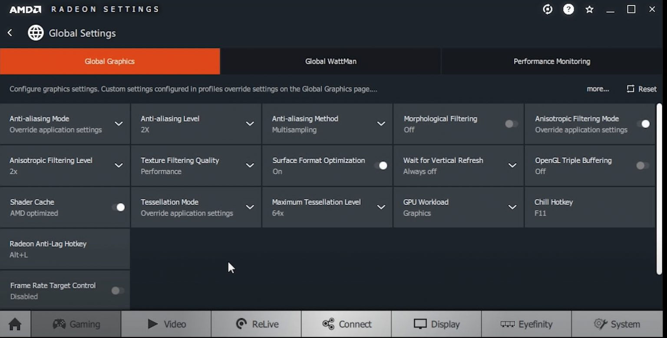Expand Anti-aliasing Mode dropdown

[x=119, y=124]
